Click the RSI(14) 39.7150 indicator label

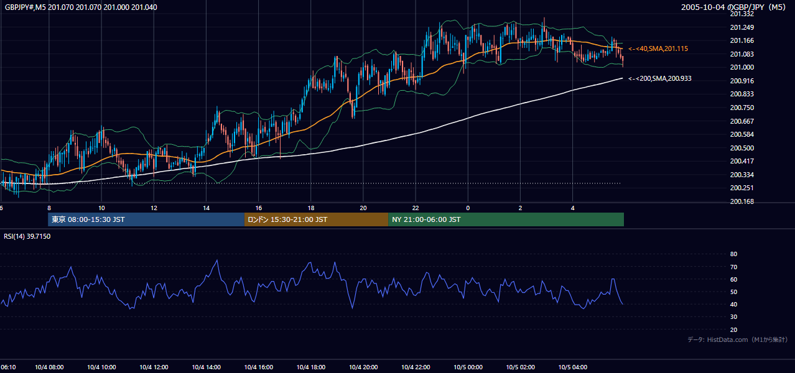tap(27, 236)
